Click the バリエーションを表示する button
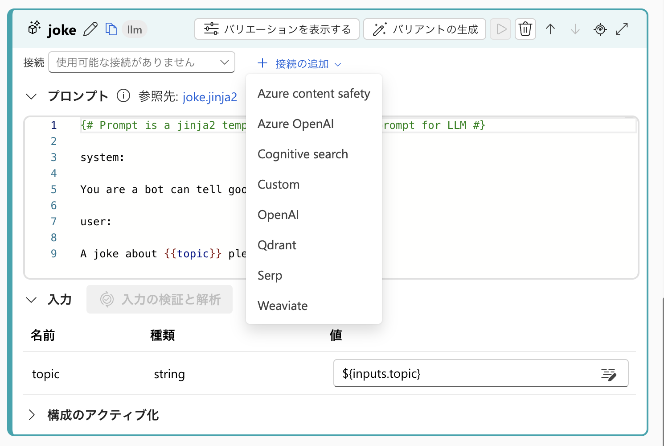Screen dimensions: 664x446 point(277,29)
